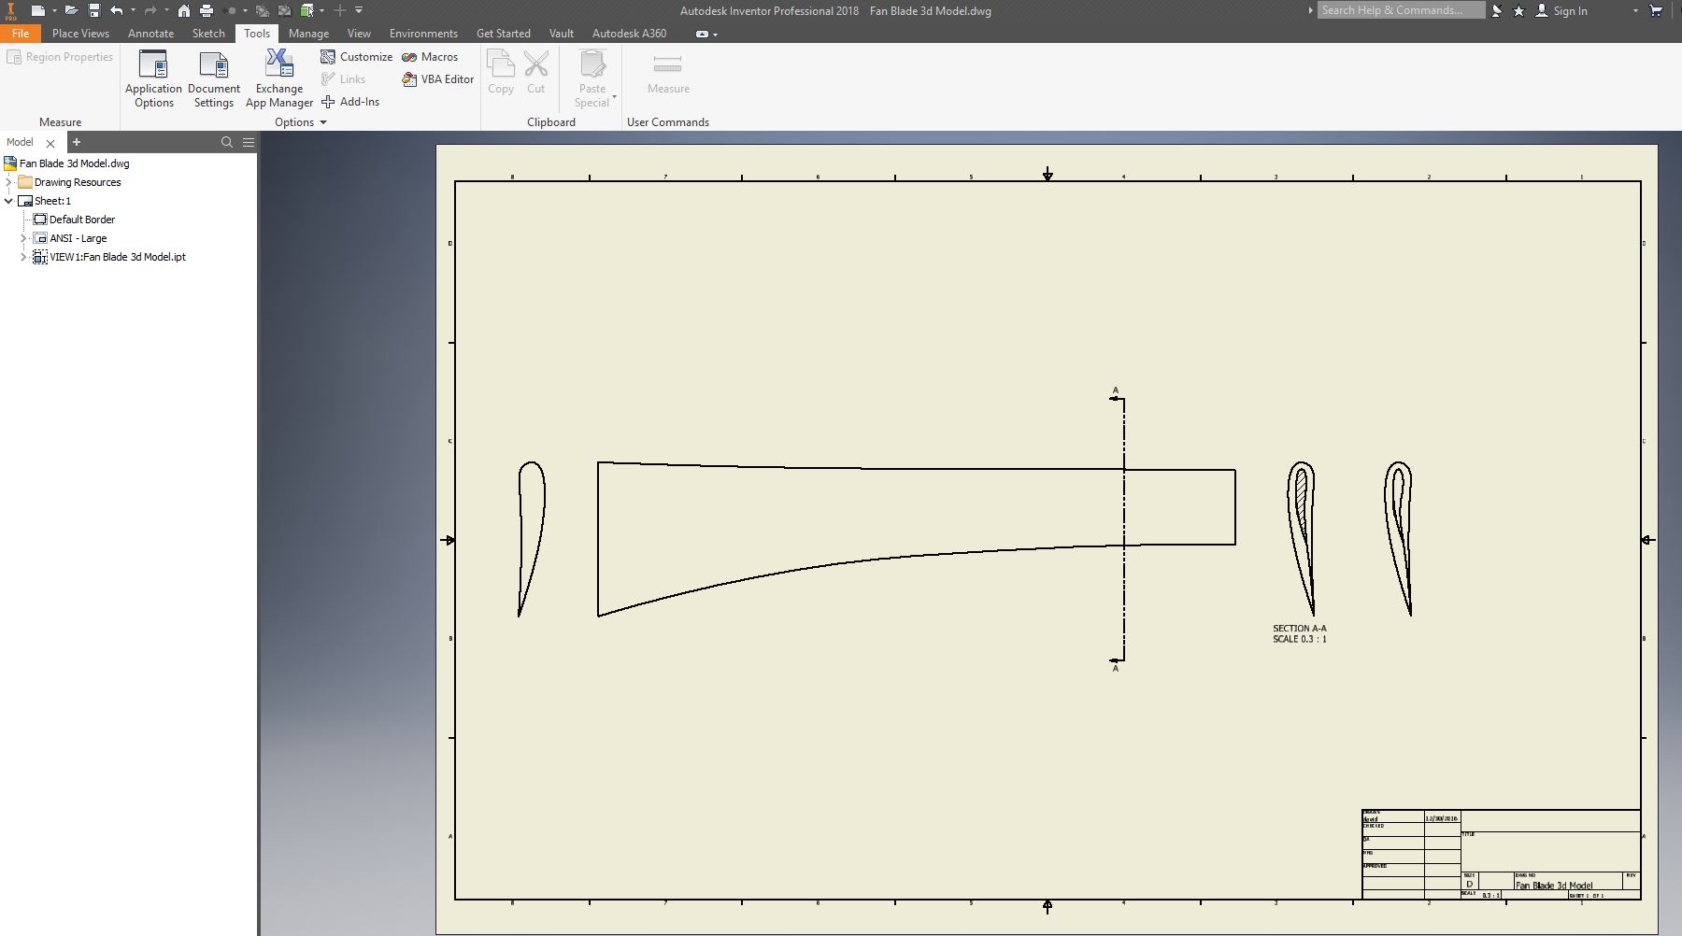Open the Macros dialog
The image size is (1682, 936).
coord(431,57)
